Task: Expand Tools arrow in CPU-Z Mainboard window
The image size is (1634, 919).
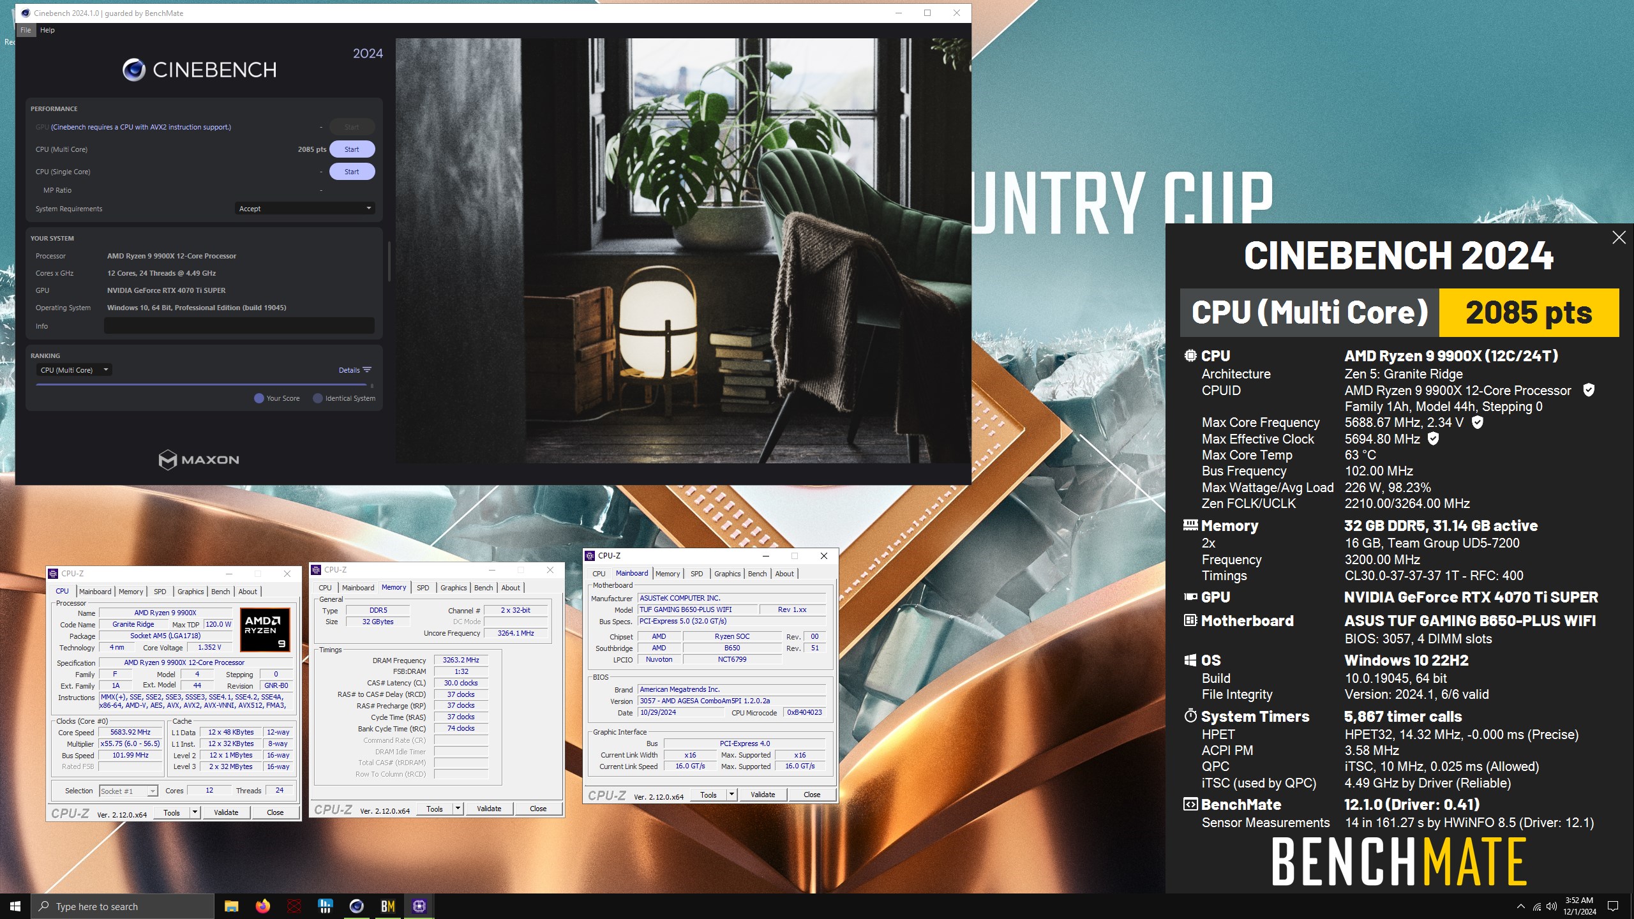Action: (x=731, y=795)
